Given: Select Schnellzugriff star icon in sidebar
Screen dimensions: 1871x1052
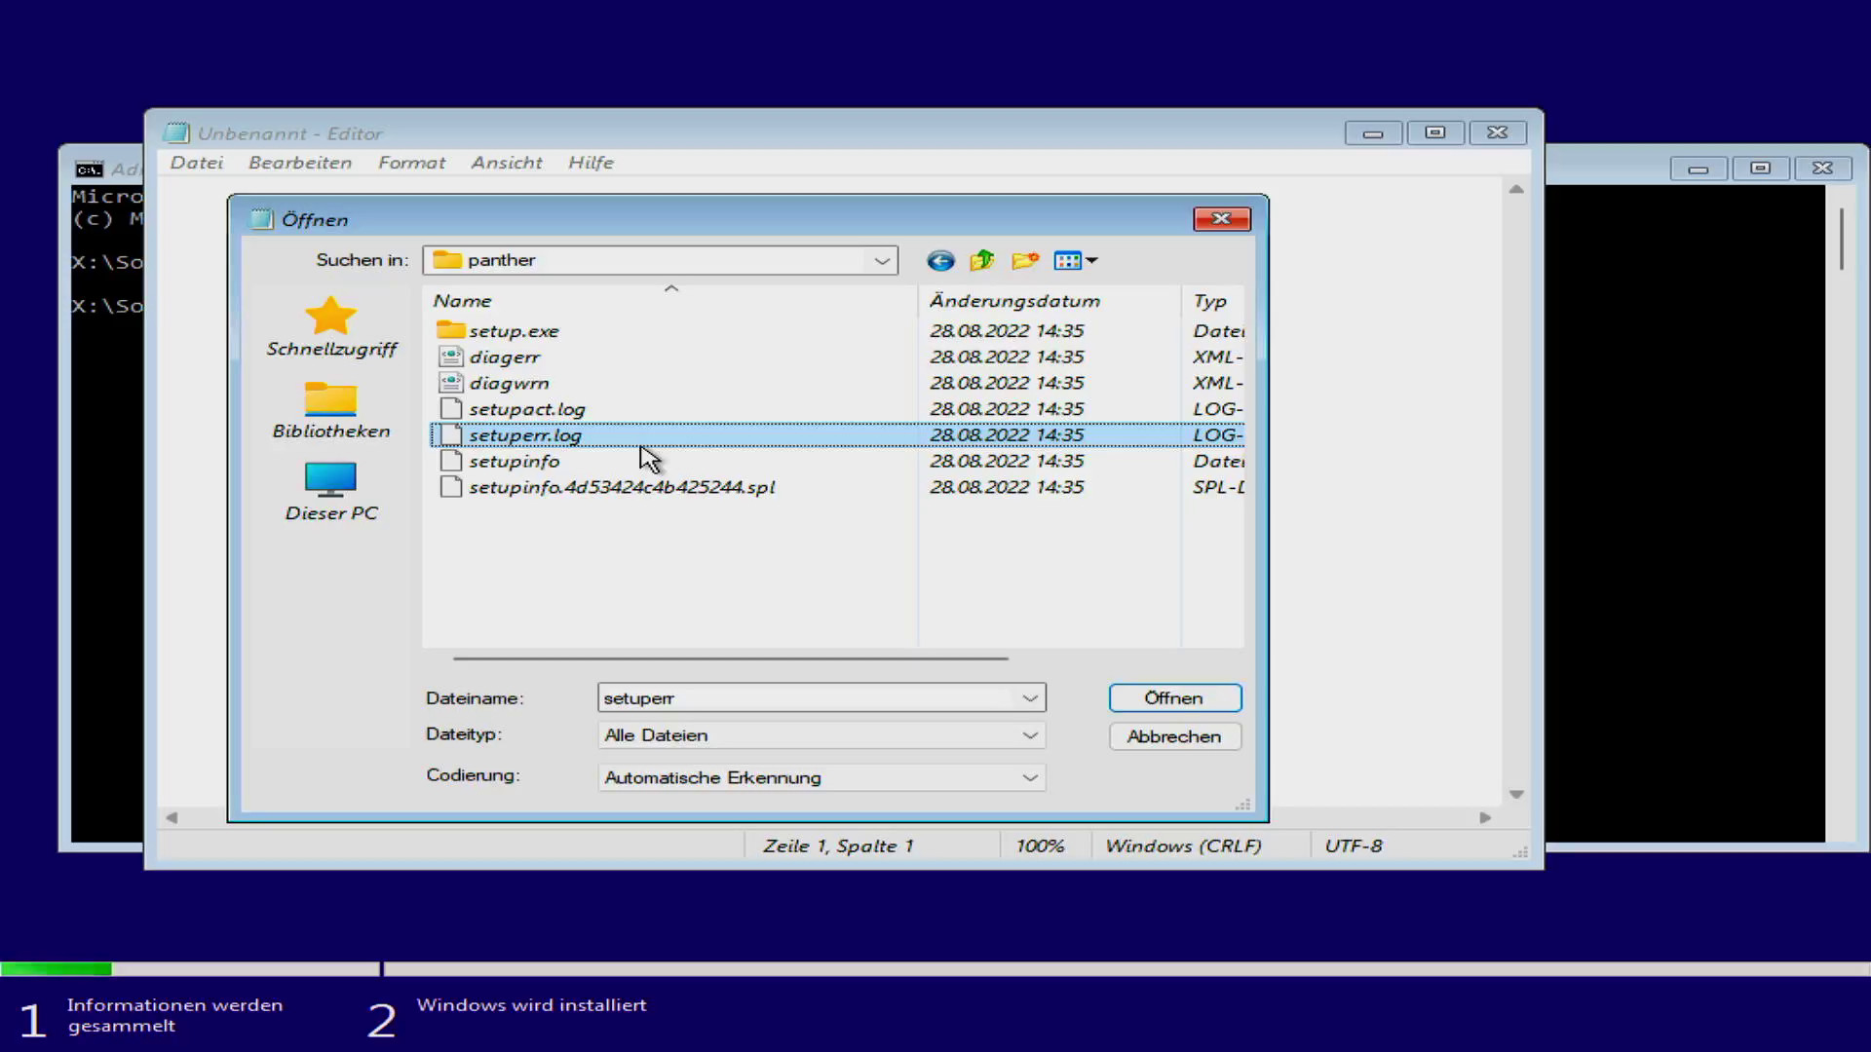Looking at the screenshot, I should pyautogui.click(x=331, y=316).
